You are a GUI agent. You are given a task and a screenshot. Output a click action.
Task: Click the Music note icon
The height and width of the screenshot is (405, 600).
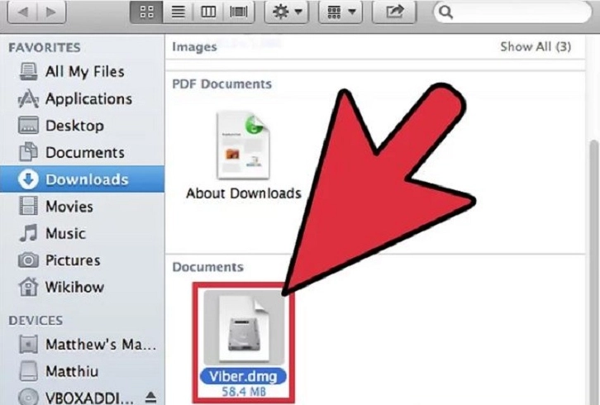pos(28,233)
